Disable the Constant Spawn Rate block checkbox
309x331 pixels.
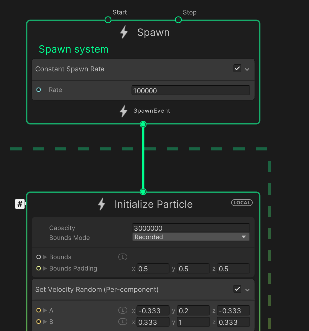pos(237,68)
